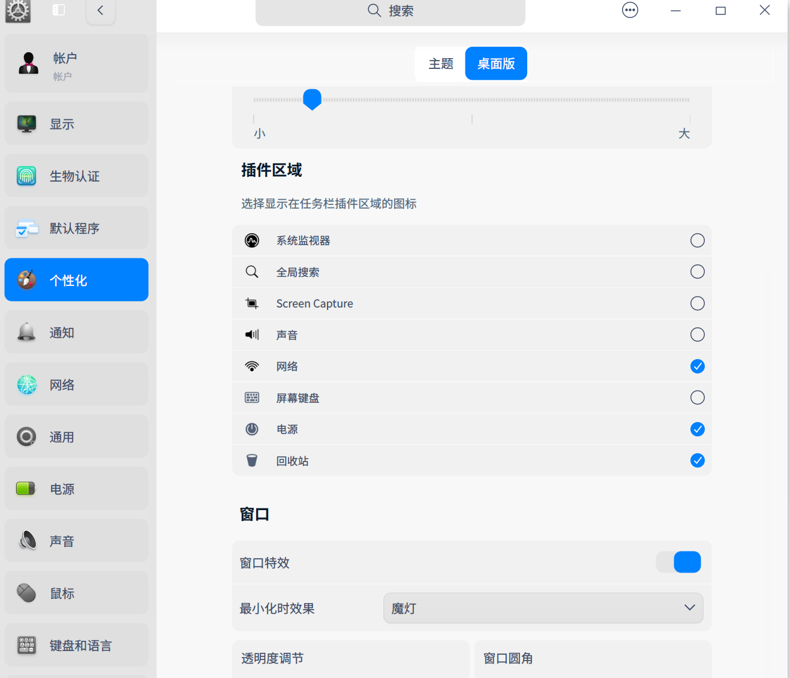Screen dimensions: 790x678
Task: Click the 声音 speaker icon in sidebar
Action: point(26,540)
